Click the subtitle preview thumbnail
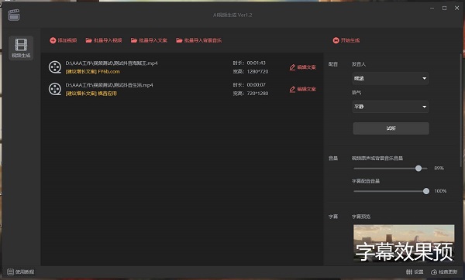Viewport: 465px width, 280px height. 404,243
